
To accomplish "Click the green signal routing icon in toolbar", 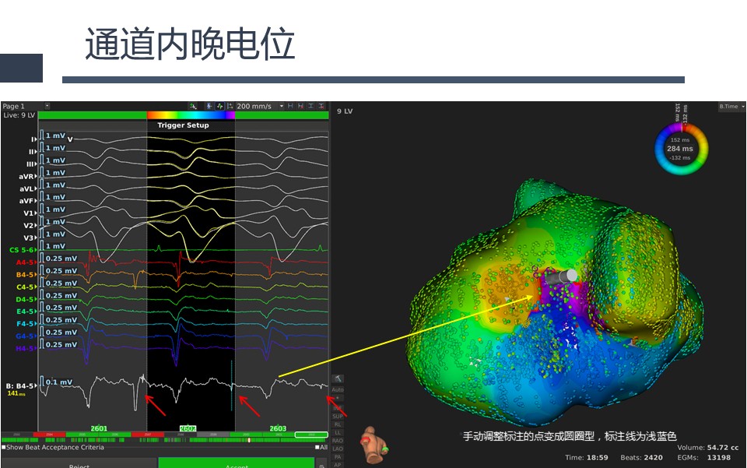I will pos(193,106).
